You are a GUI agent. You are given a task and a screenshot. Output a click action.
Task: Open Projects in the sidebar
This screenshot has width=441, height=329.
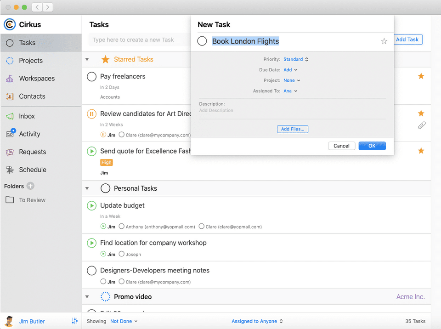coord(31,61)
